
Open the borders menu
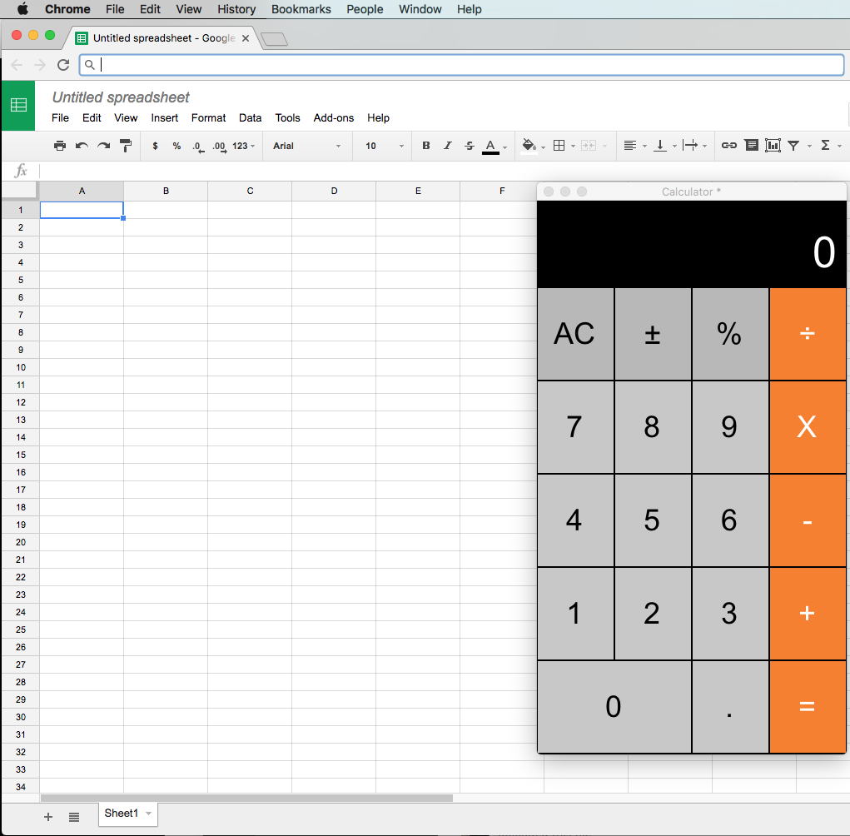point(559,145)
